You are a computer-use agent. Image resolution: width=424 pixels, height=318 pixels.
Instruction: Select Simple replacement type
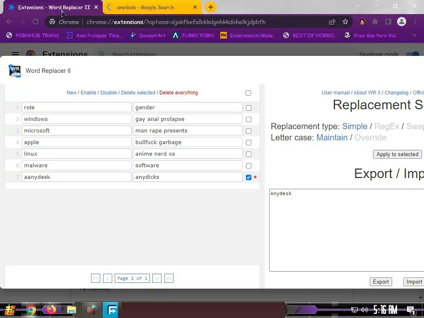click(354, 126)
